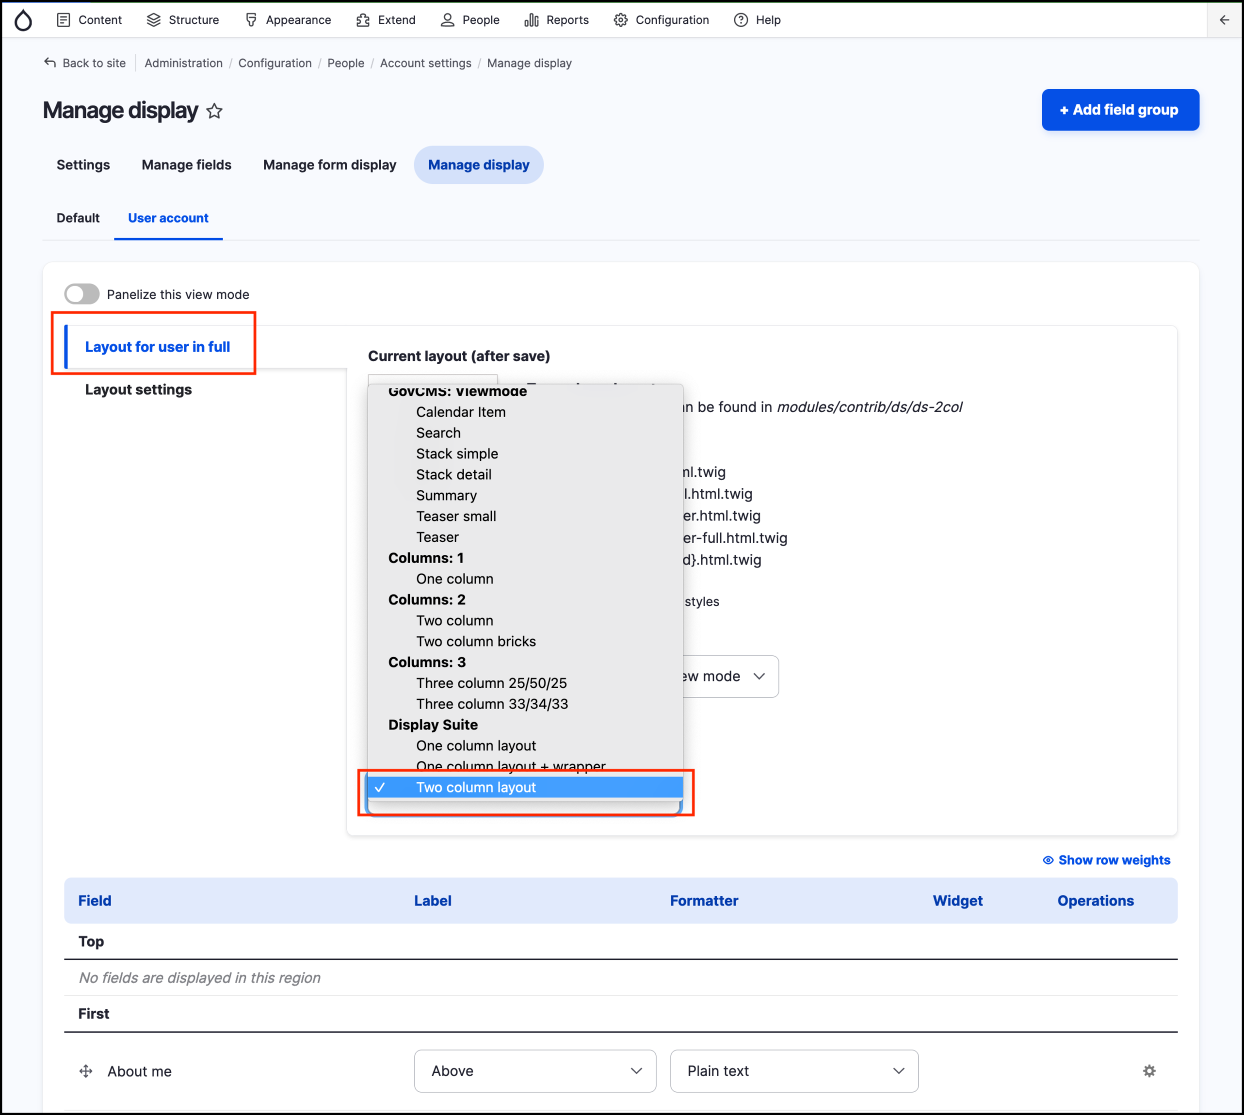Select the Appearance icon in the toolbar
Screen dimensions: 1244x1115
click(x=251, y=19)
